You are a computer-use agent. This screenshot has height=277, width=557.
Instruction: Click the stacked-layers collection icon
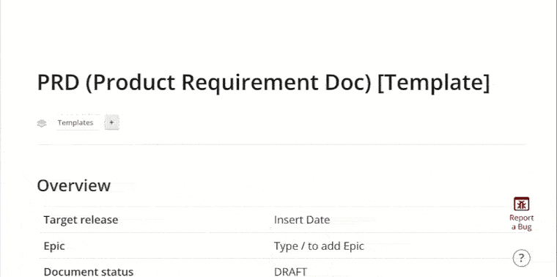coord(42,123)
